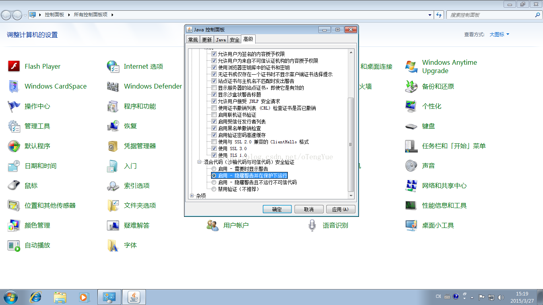Uncheck 使用 TLS 1.0 checkbox
543x305 pixels.
pos(214,155)
